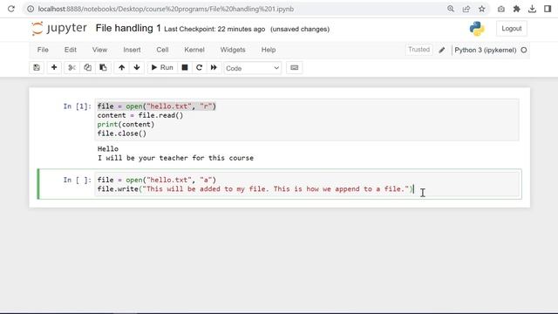The image size is (558, 314).
Task: Click the output line "Hello"
Action: point(108,149)
